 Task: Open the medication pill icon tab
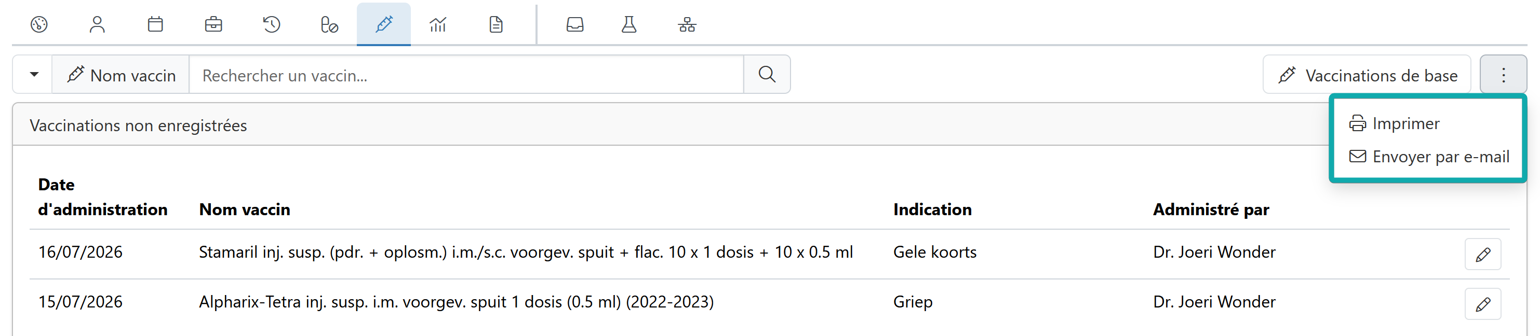pyautogui.click(x=329, y=24)
